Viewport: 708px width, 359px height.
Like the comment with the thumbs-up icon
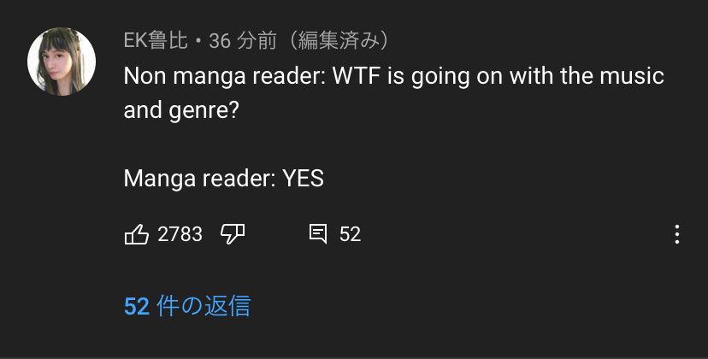click(136, 234)
